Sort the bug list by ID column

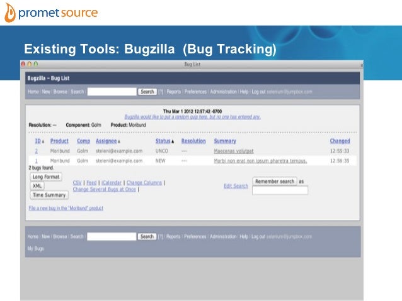(x=38, y=141)
